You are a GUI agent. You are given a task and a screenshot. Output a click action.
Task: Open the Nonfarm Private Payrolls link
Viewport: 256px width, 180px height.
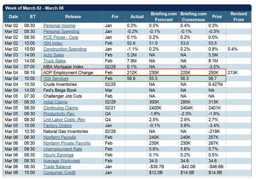[67, 143]
